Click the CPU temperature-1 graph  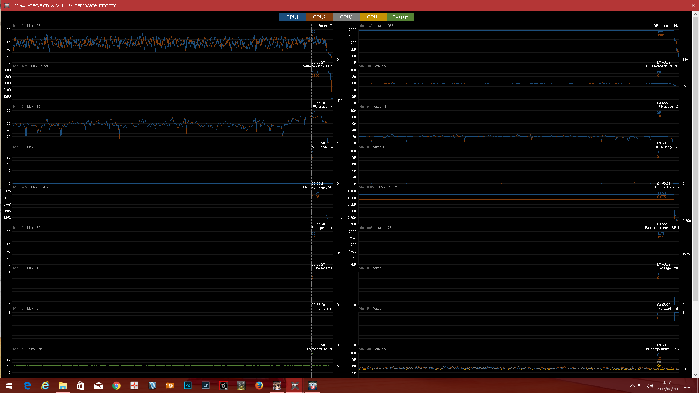point(518,365)
